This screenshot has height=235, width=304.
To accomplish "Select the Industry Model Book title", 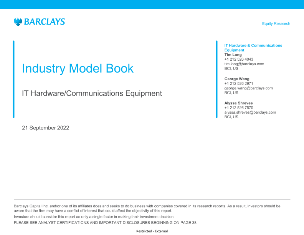I will 78,69.
